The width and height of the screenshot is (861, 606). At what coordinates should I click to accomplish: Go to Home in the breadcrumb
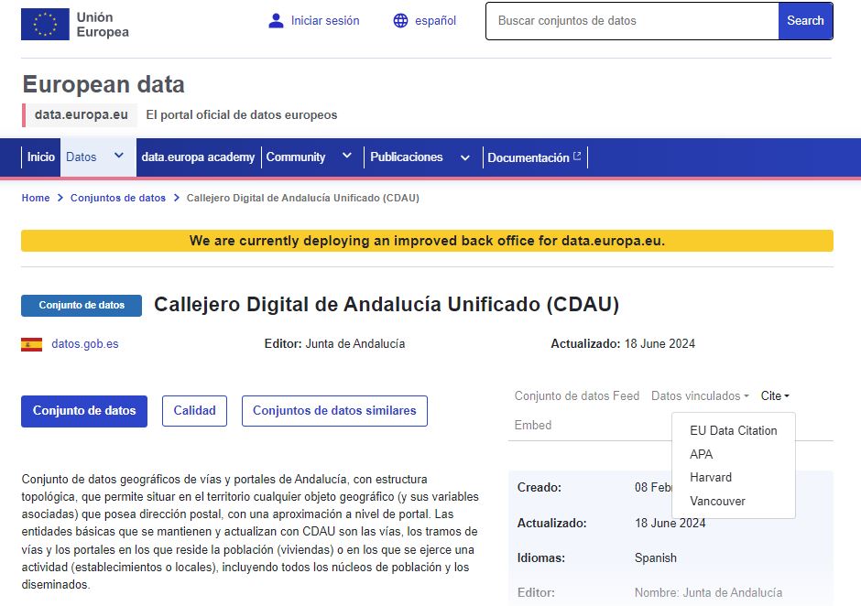(36, 198)
